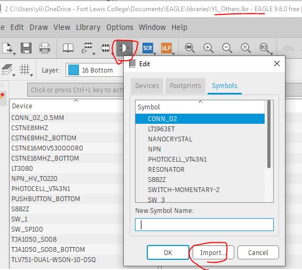Click the zoom to fit magnifier icon

click(189, 48)
